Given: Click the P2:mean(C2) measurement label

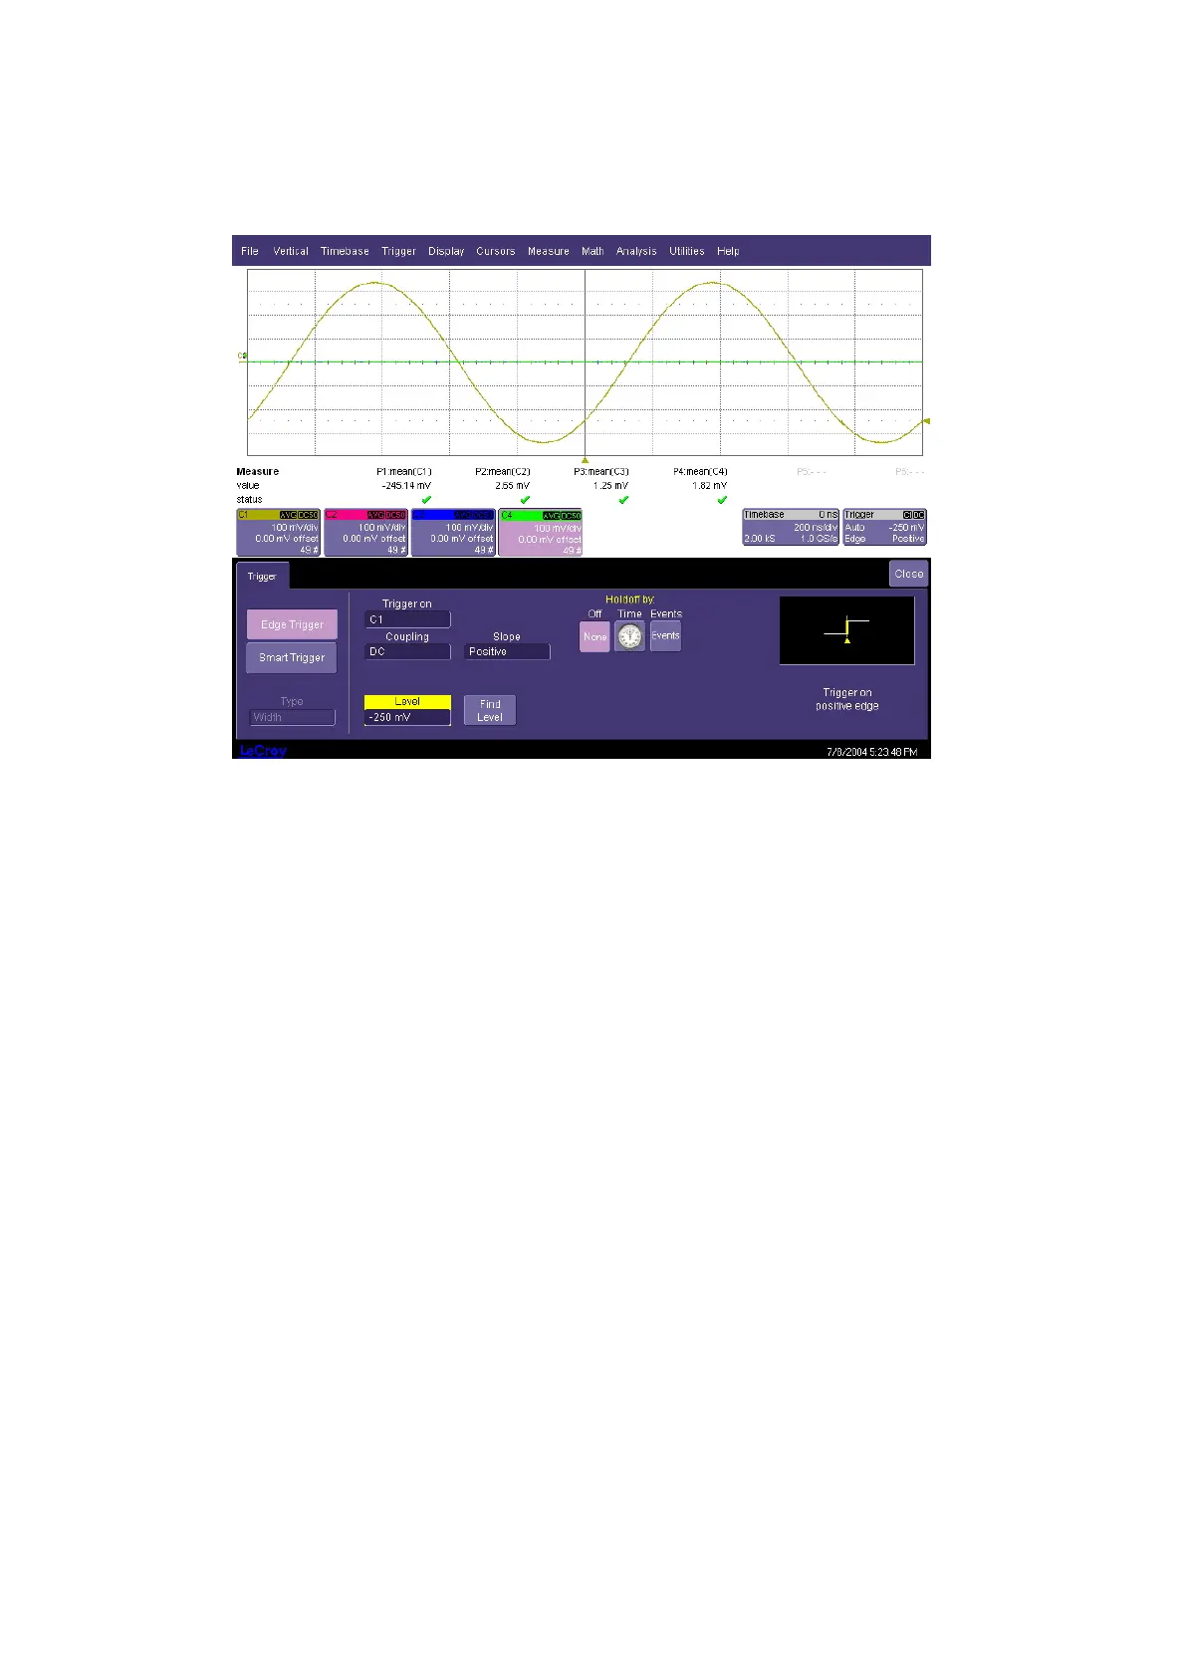Looking at the screenshot, I should [x=502, y=472].
